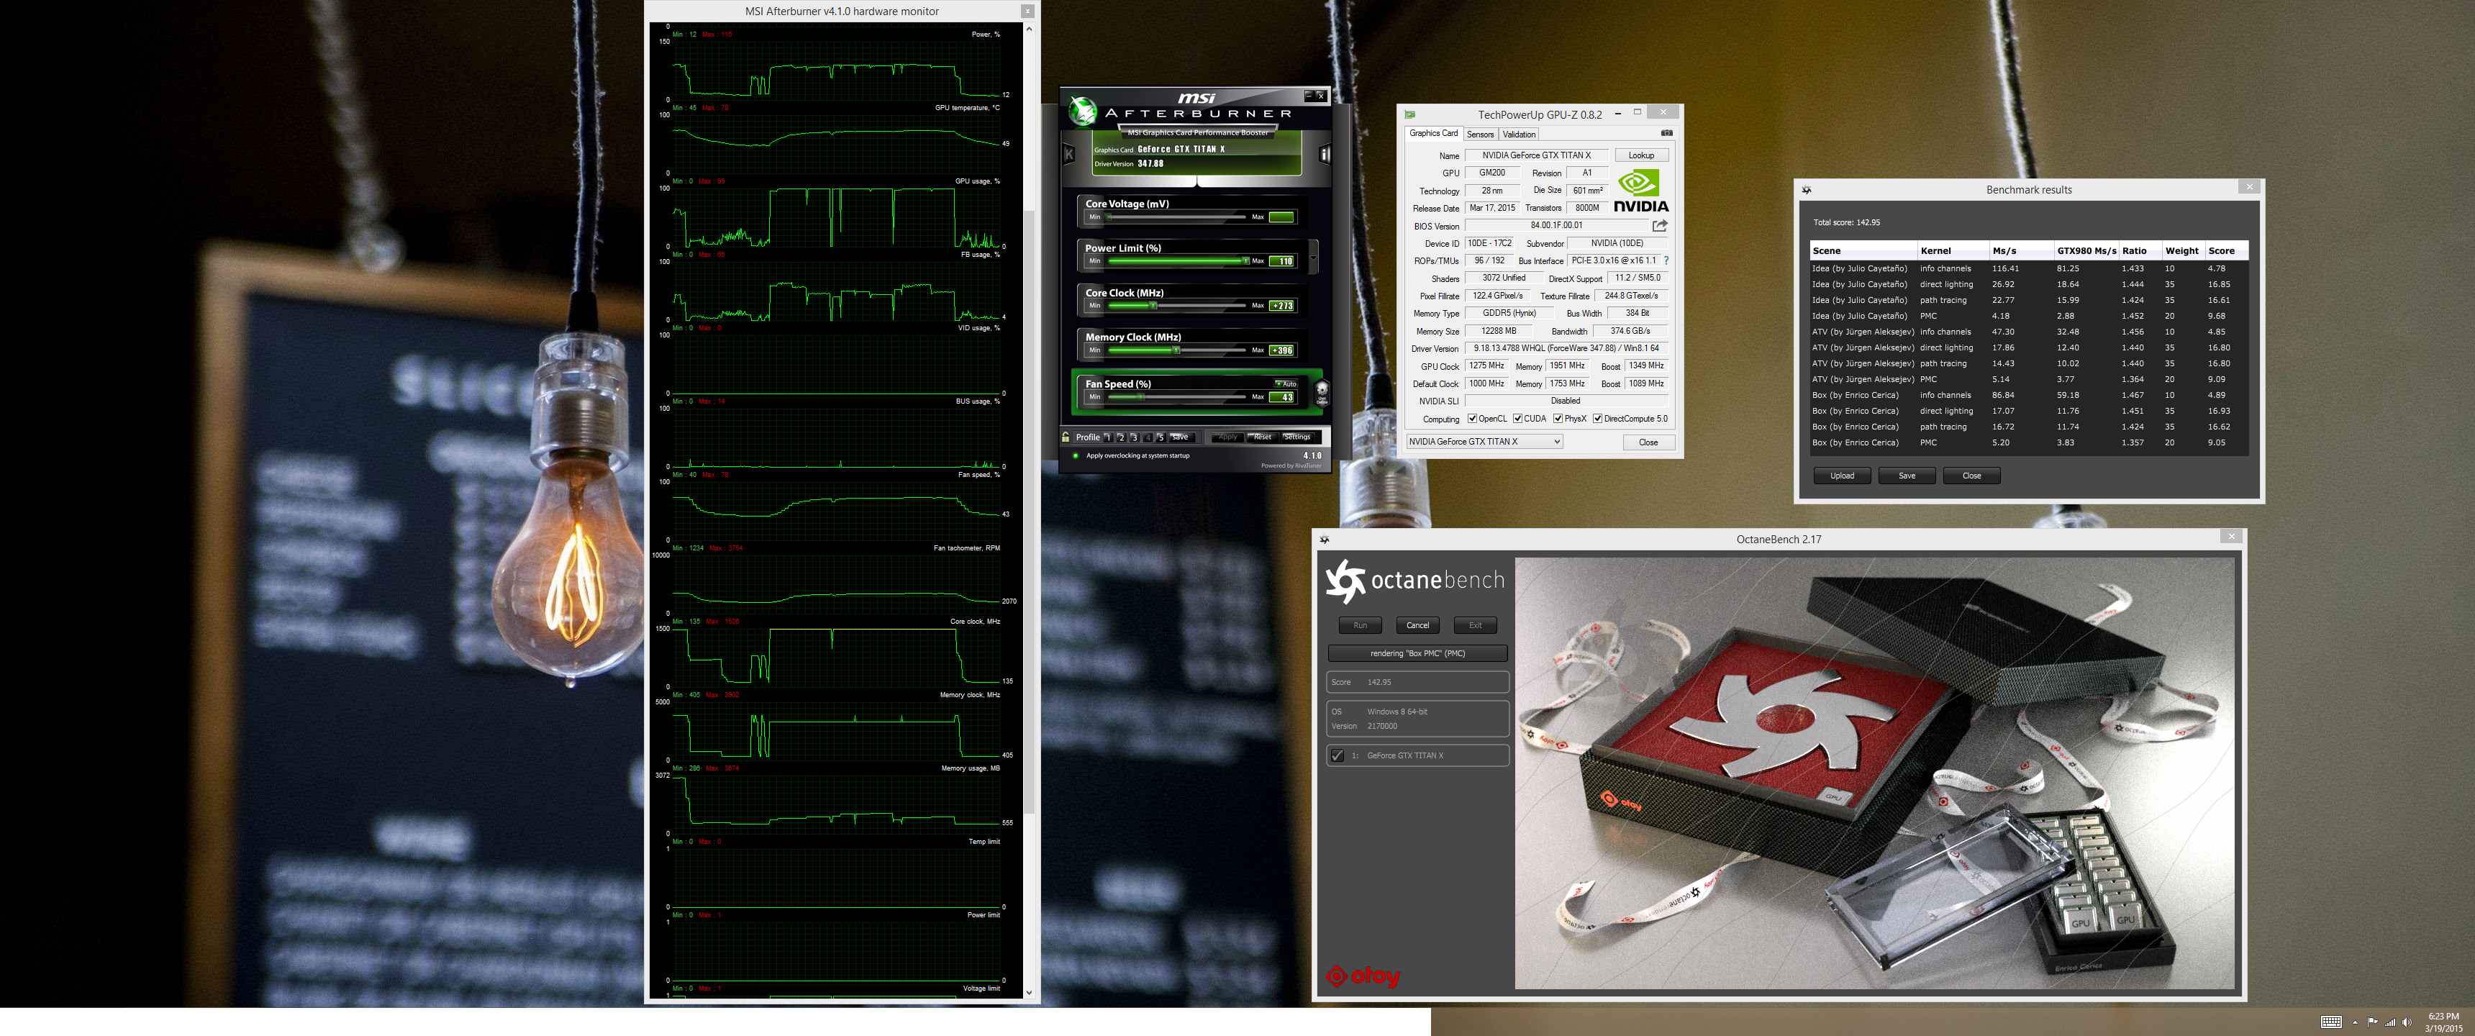Toggle the GeForce GTX TITAN X checkbox in OctaneBench

1337,755
